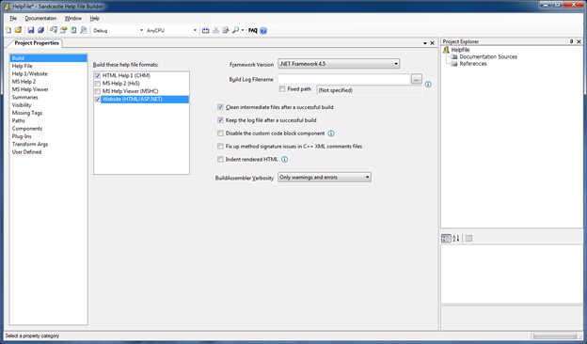587x344 pixels.
Task: Close the Project Properties tab with X
Action: 432,43
